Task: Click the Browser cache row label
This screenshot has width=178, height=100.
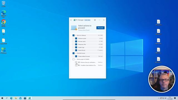Action: pos(82,41)
